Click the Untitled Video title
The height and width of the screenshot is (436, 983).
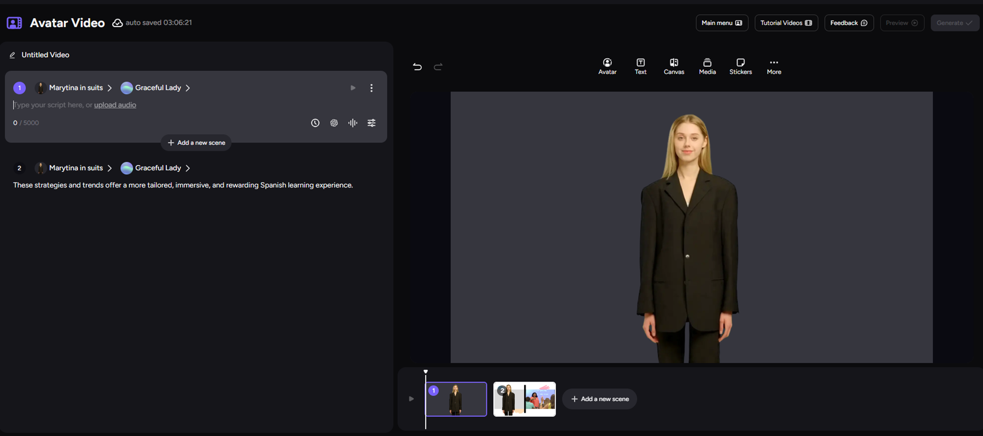[x=45, y=55]
